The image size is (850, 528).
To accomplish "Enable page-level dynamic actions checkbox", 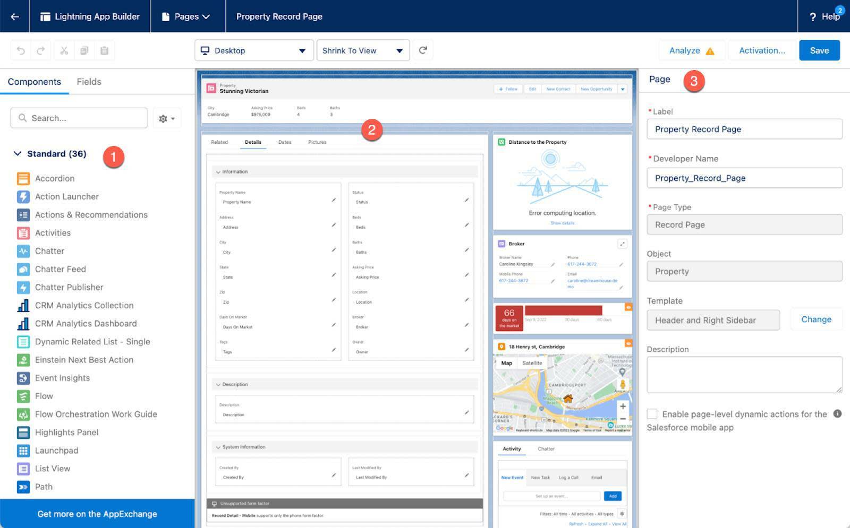I will (x=652, y=414).
